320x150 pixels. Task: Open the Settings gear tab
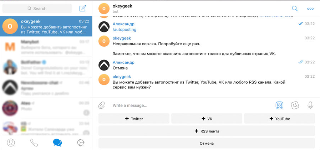pos(81,143)
